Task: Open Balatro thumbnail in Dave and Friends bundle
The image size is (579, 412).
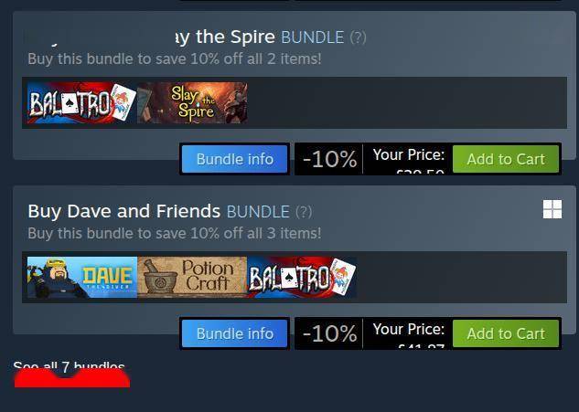Action: 302,278
